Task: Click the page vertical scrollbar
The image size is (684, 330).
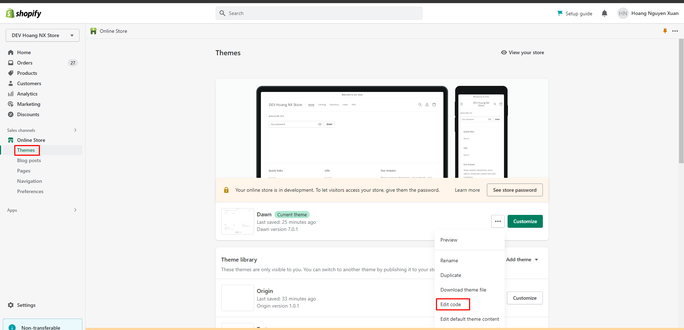Action: click(681, 101)
